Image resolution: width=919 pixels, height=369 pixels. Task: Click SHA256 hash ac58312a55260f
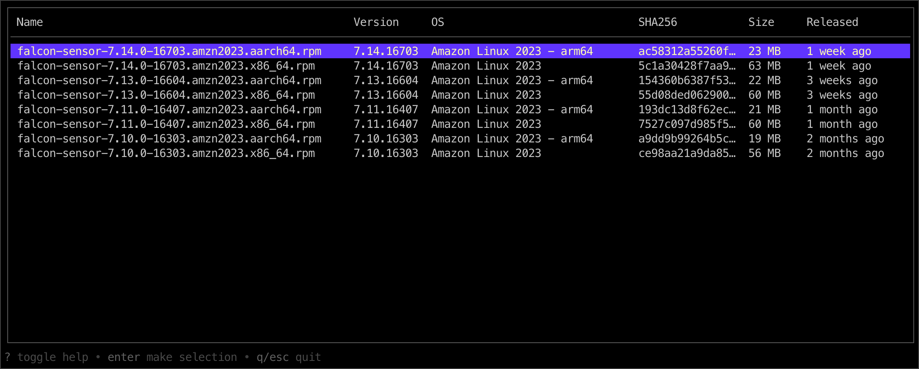pos(686,51)
